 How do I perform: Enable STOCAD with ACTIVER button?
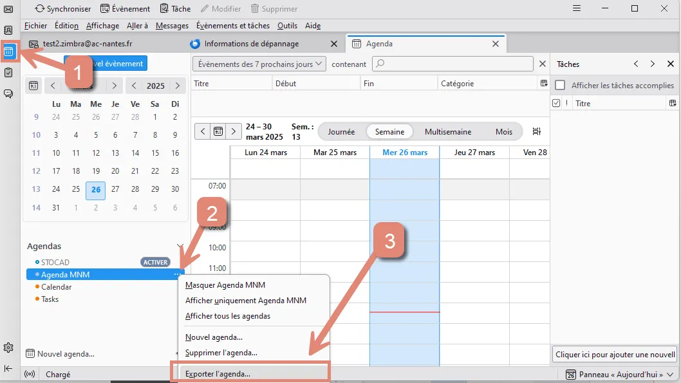click(155, 262)
